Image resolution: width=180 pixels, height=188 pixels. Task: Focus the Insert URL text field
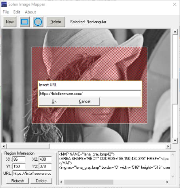tap(90, 93)
